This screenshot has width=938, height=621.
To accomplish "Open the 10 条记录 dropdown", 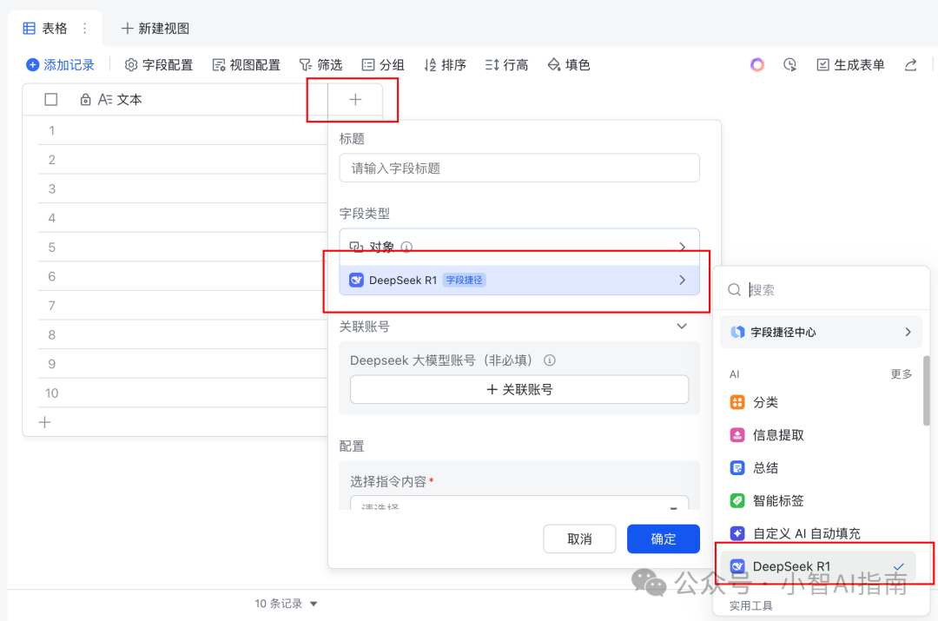I will 287,604.
